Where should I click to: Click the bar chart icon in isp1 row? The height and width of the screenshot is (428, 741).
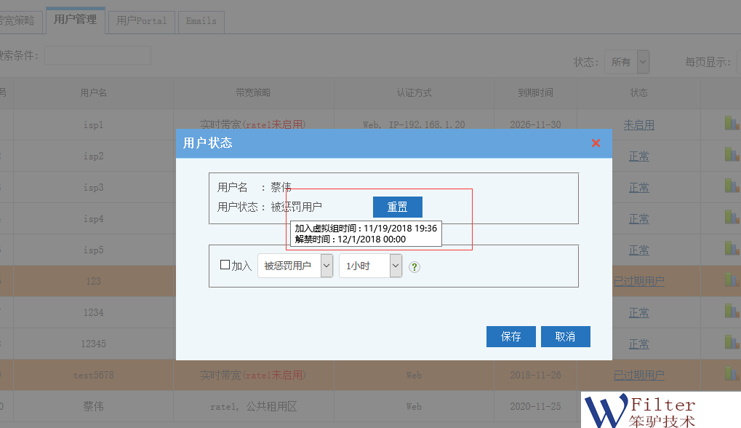[x=732, y=124]
